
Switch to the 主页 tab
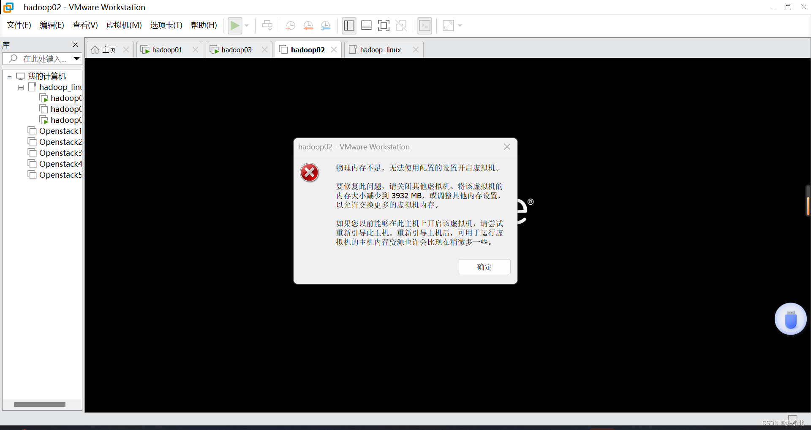point(109,50)
